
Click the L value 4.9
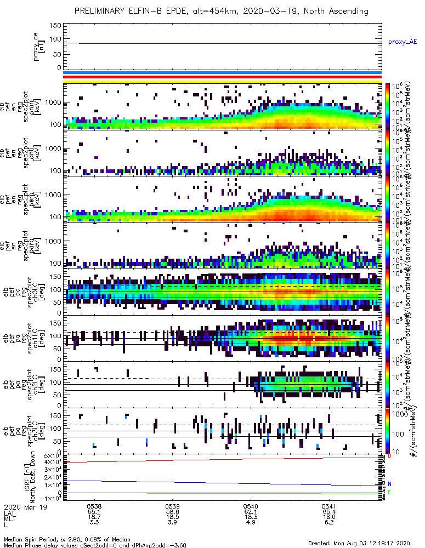point(251,522)
